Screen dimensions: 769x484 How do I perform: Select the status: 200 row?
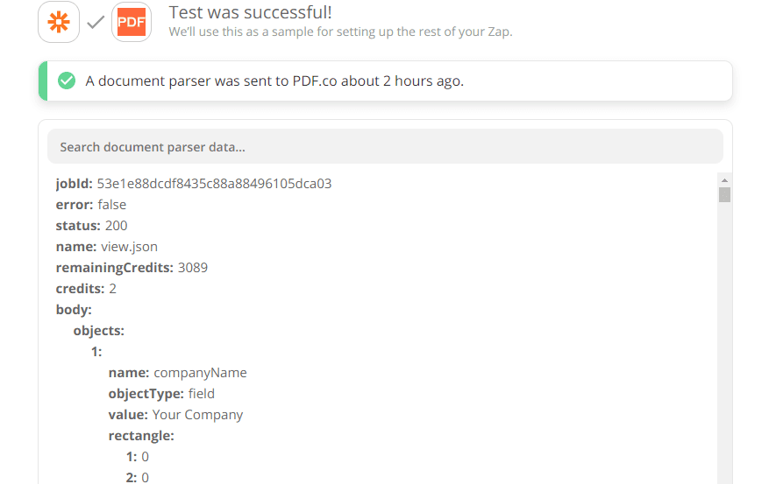[x=92, y=226]
